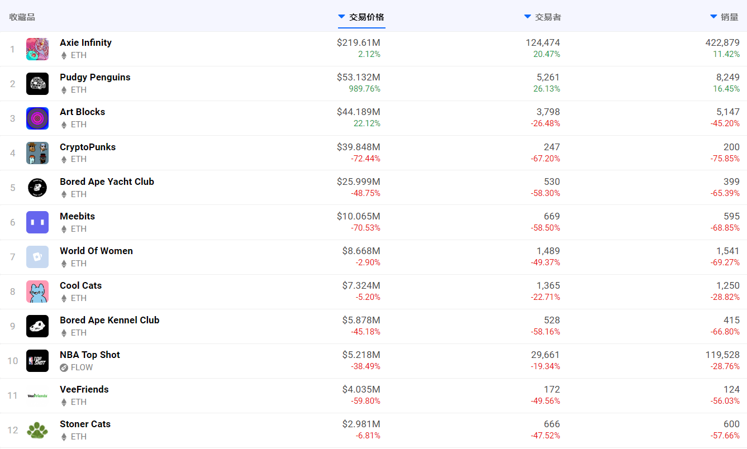
Task: Open the World Of Women thumbnail
Action: click(37, 257)
